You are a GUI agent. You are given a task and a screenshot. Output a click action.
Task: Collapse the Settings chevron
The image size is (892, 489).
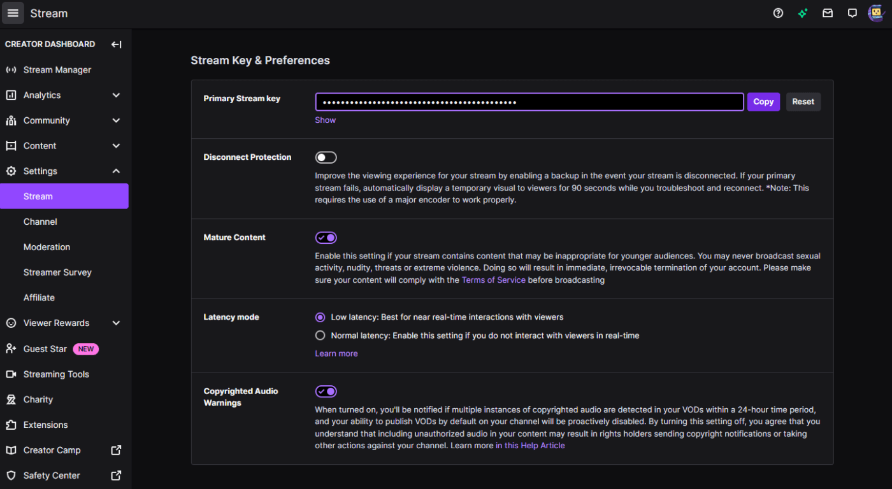coord(116,171)
